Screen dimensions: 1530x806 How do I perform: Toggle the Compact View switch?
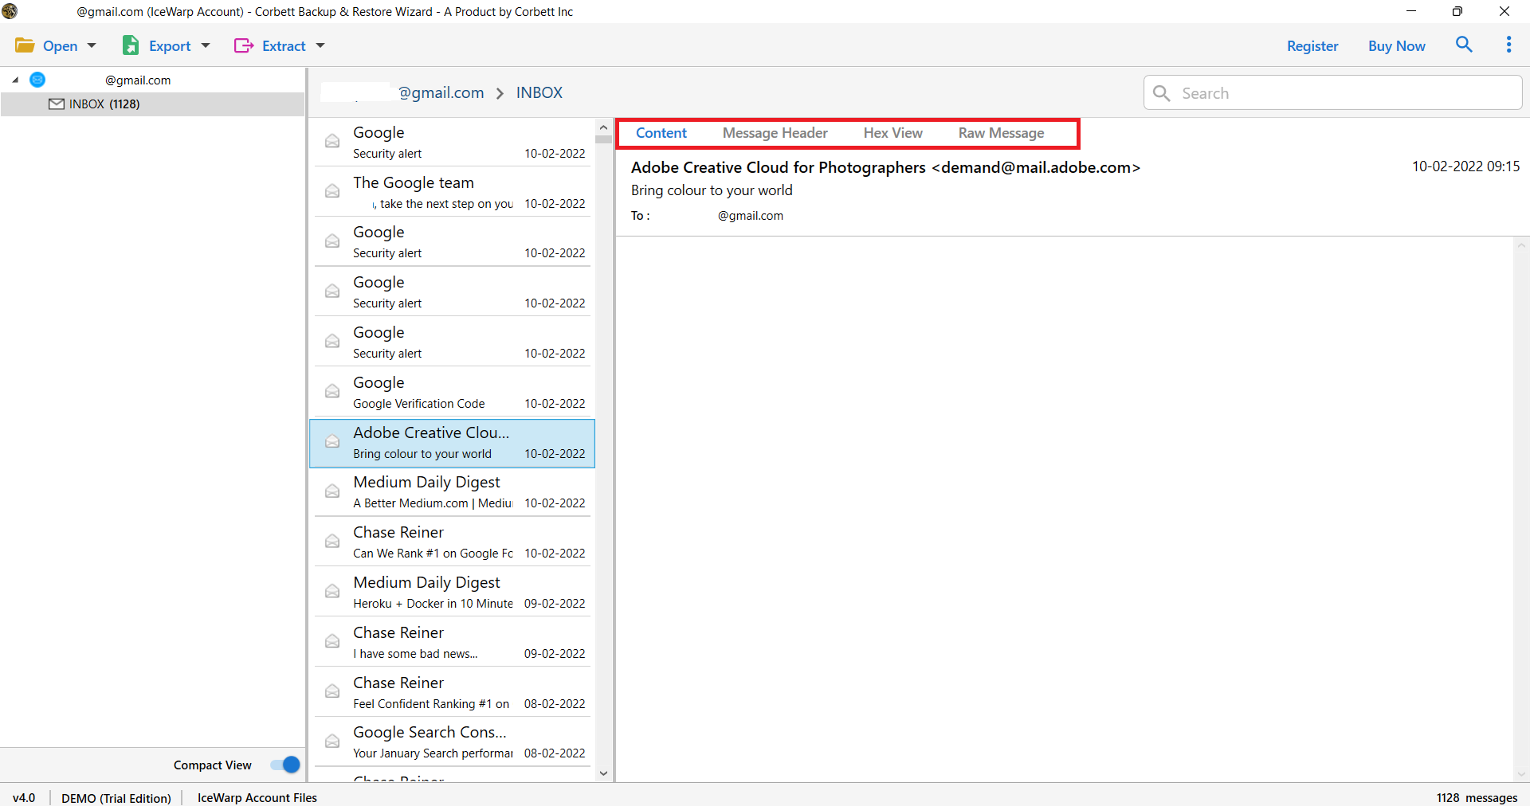[285, 765]
